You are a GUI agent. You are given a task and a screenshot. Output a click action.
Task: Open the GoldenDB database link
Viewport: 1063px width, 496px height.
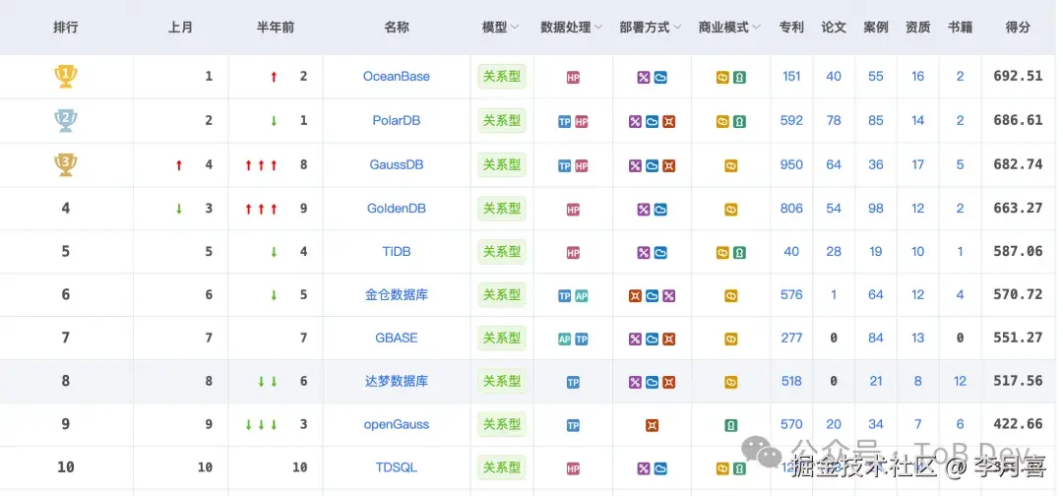(x=397, y=209)
